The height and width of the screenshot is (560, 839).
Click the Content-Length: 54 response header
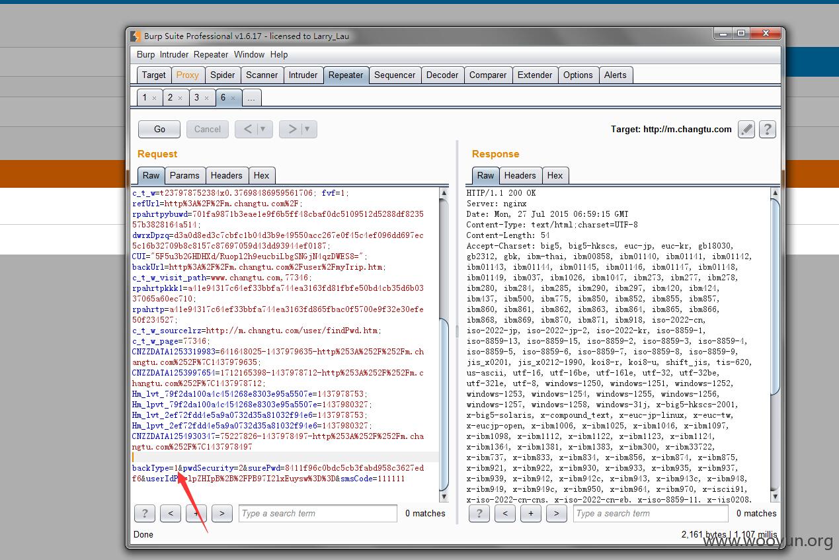click(508, 235)
